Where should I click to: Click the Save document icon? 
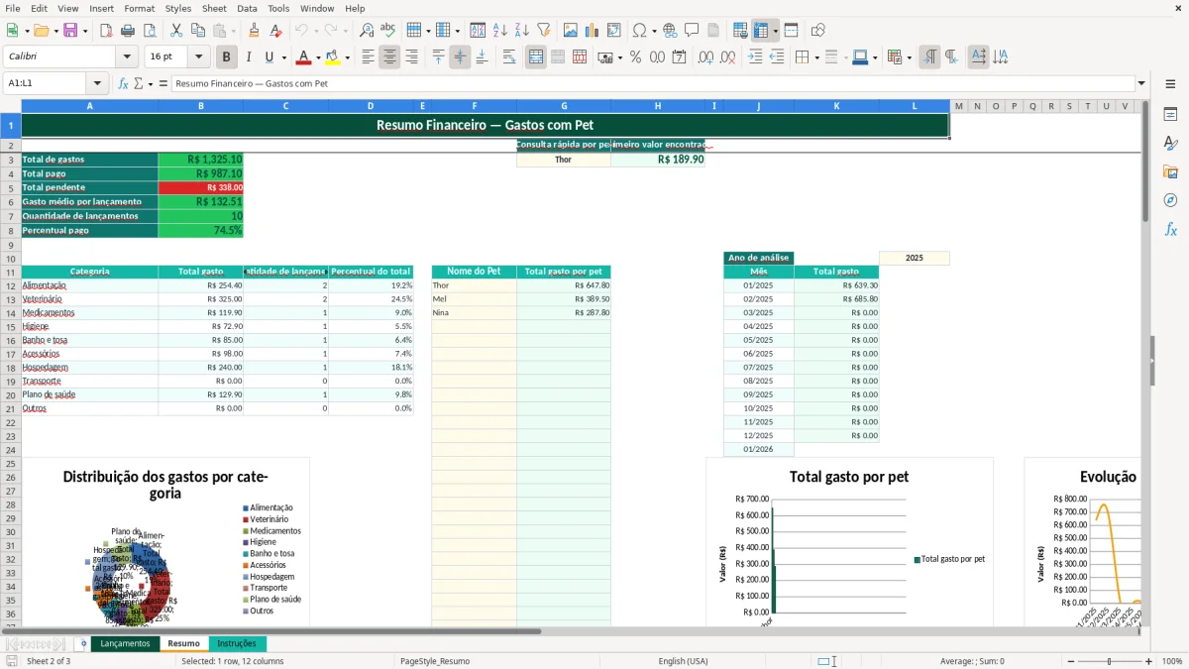(70, 31)
